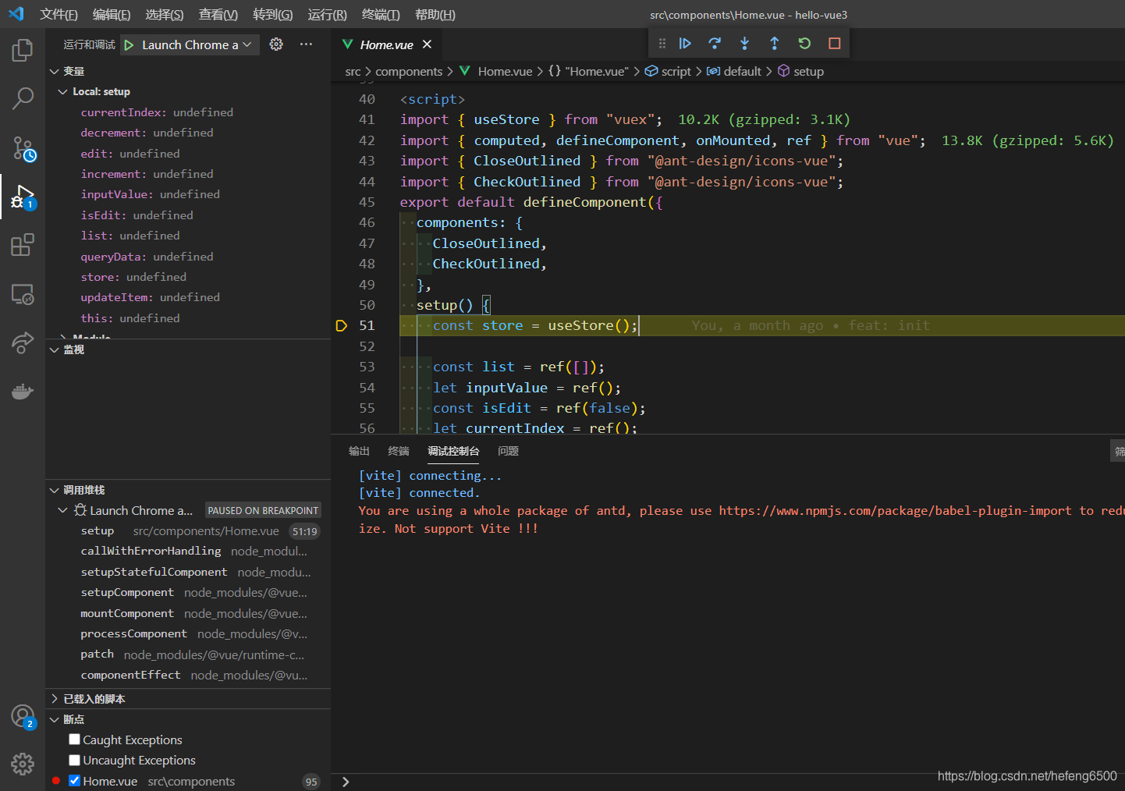Enable Uncaught Exceptions breakpoint
Image resolution: width=1125 pixels, height=791 pixels.
(x=75, y=760)
